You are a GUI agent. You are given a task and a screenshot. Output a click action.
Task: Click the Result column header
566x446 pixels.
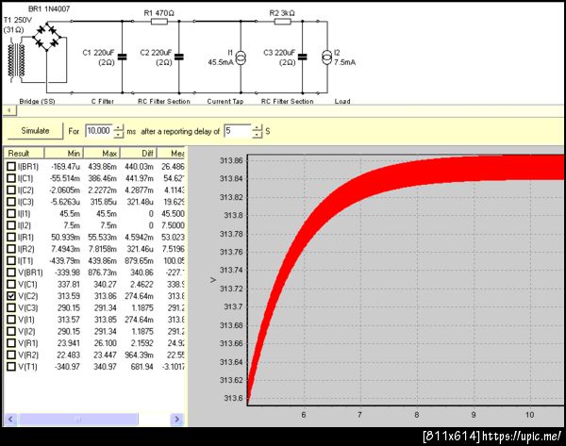(x=25, y=153)
